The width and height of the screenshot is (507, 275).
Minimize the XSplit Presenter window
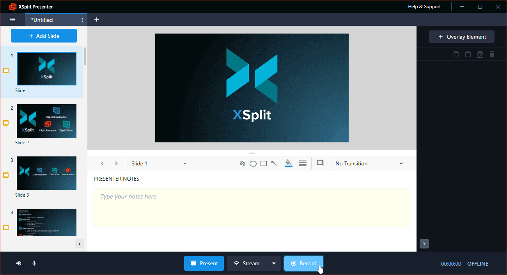462,7
